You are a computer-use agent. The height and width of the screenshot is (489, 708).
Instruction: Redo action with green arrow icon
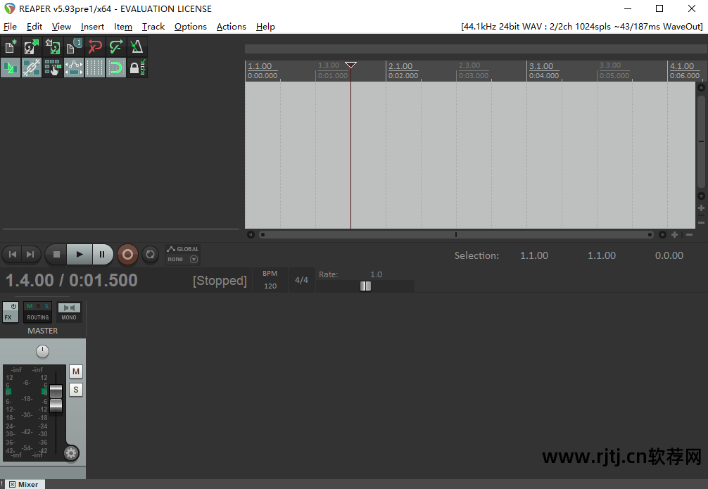116,47
